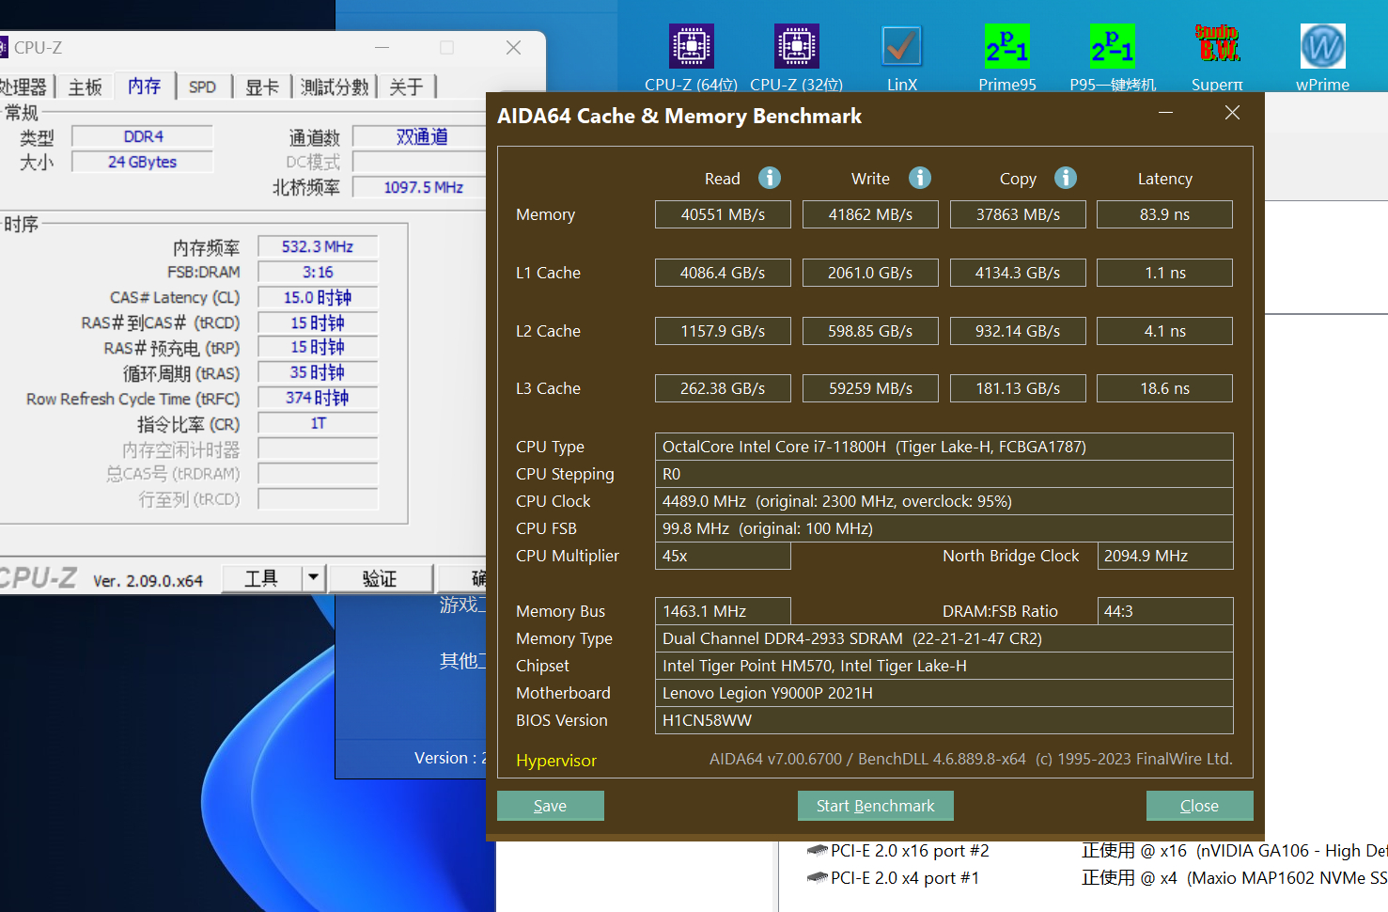Click the Memory Bus value 1463.1 MHz
1388x912 pixels.
(x=723, y=611)
